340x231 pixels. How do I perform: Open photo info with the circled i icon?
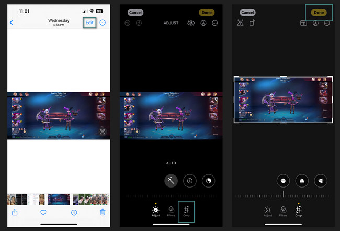pos(74,213)
